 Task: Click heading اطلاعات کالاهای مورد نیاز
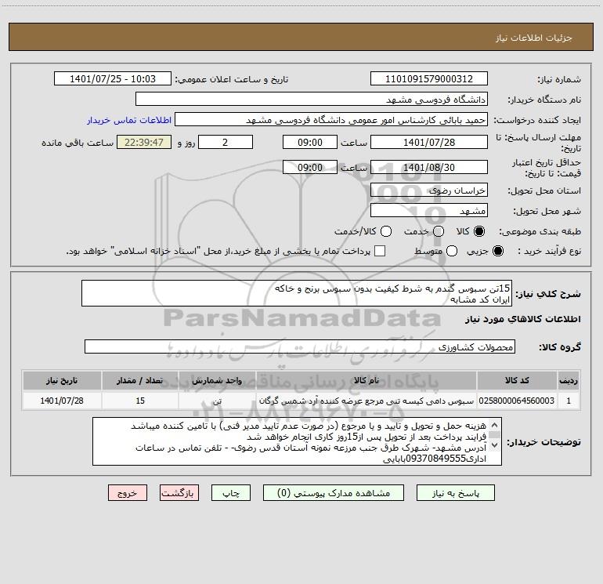[523, 319]
